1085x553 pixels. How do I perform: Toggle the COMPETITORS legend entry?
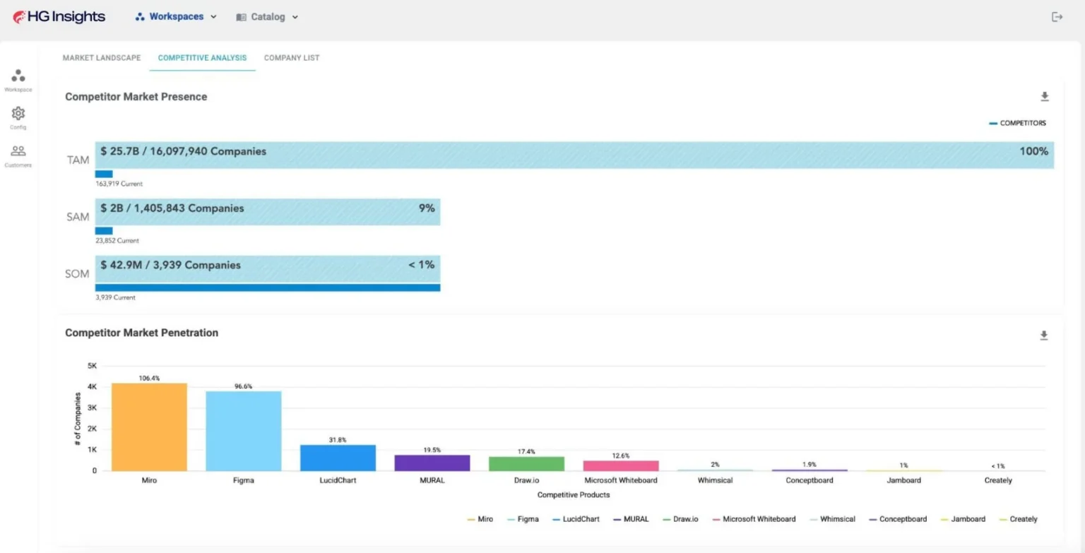[x=1017, y=123]
